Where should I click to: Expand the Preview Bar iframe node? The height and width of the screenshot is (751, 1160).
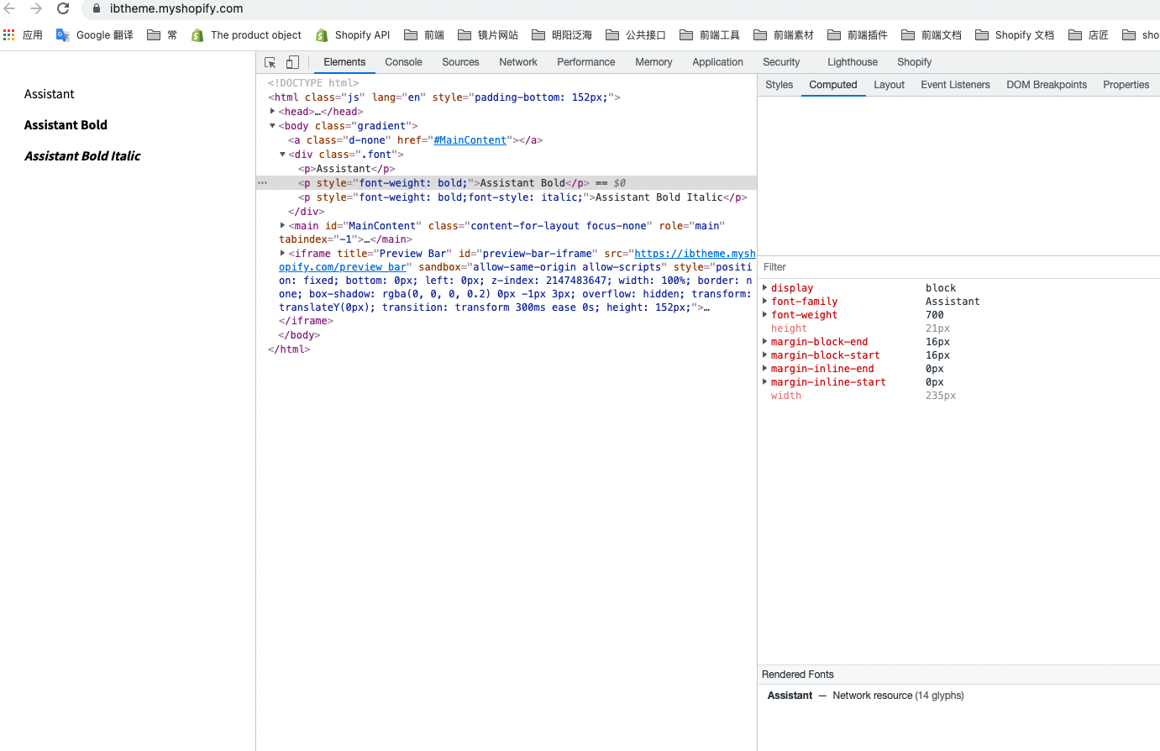[x=282, y=253]
